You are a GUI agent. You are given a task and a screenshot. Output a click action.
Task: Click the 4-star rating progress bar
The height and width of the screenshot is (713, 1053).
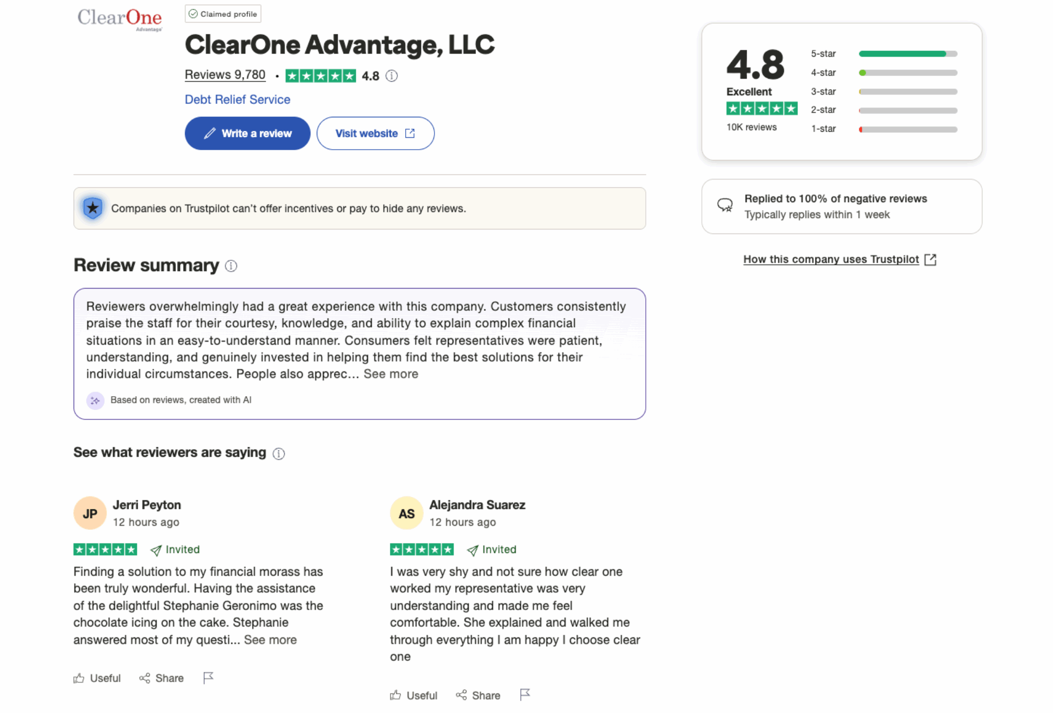coord(907,73)
